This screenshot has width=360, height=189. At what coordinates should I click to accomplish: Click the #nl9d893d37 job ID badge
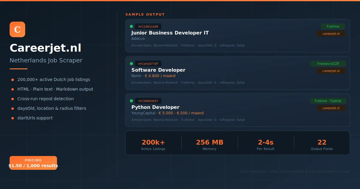tap(148, 101)
